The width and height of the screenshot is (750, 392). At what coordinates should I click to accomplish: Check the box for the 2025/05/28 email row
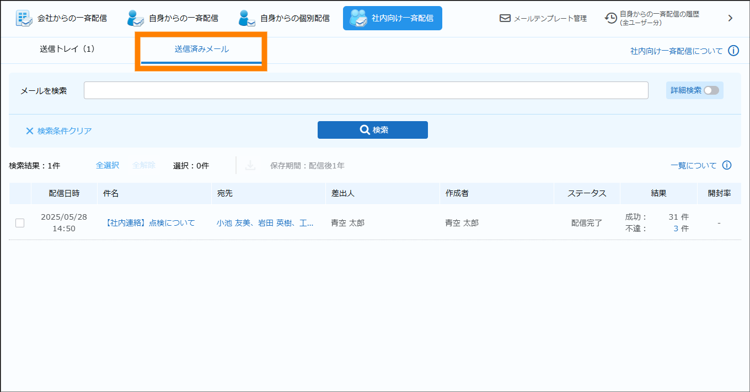point(20,223)
